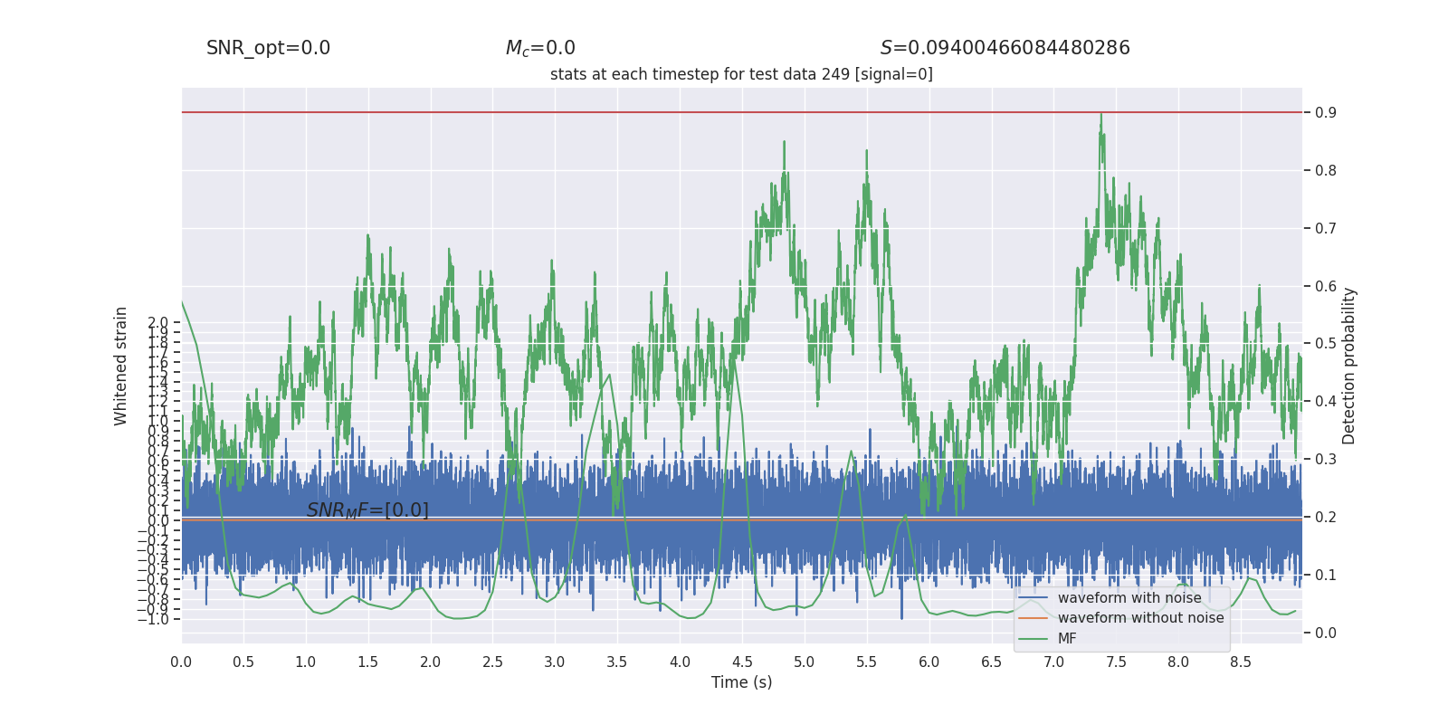Click the 0.0 tick on the time axis
Screen dimensions: 1448x724
[x=181, y=662]
